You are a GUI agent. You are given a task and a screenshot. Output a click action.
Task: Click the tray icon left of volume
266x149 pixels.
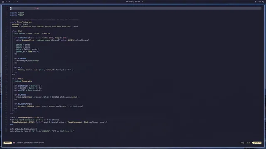tap(256, 2)
